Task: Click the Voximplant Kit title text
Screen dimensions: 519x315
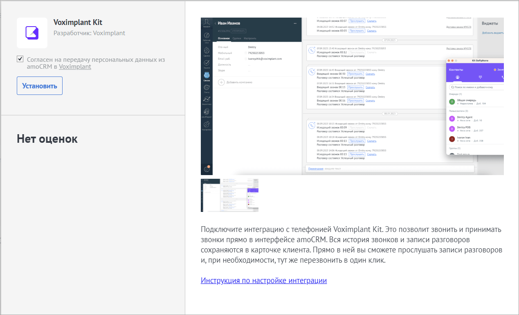Action: 78,22
